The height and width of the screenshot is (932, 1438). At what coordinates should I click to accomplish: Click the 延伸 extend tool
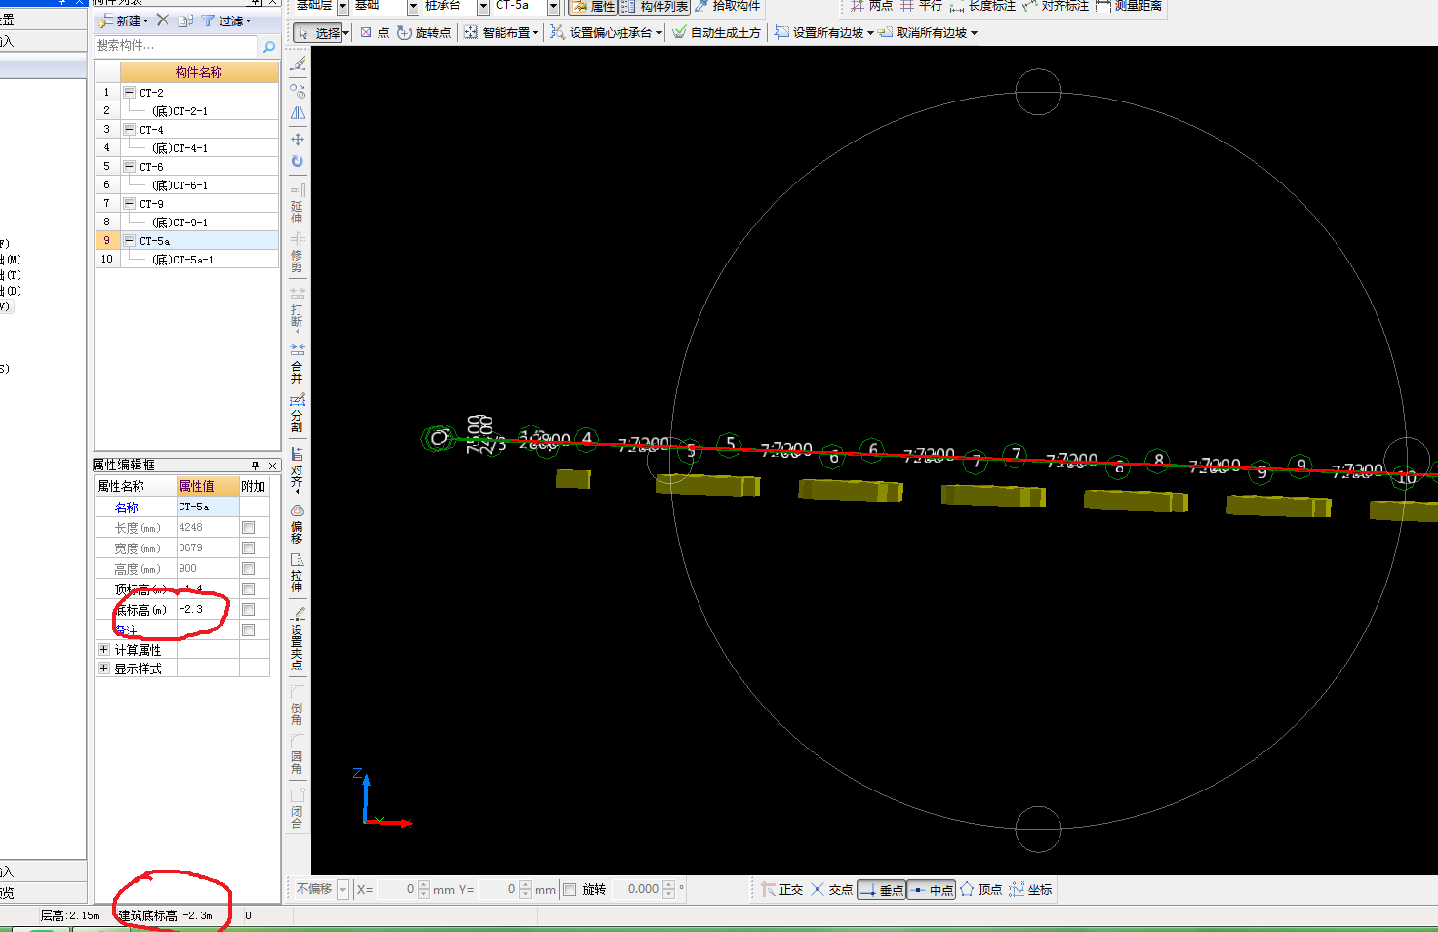(x=298, y=203)
